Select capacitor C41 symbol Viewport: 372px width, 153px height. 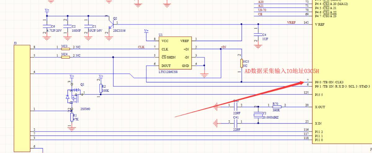pos(236,123)
